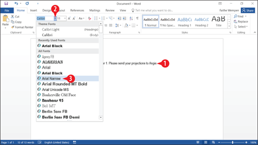Collapse the ribbon with the arrow
Viewport: 258px width, 145px height.
(255, 32)
